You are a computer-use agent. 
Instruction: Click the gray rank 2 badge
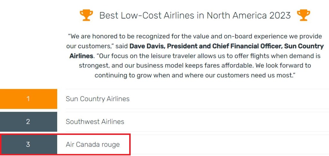[28, 122]
